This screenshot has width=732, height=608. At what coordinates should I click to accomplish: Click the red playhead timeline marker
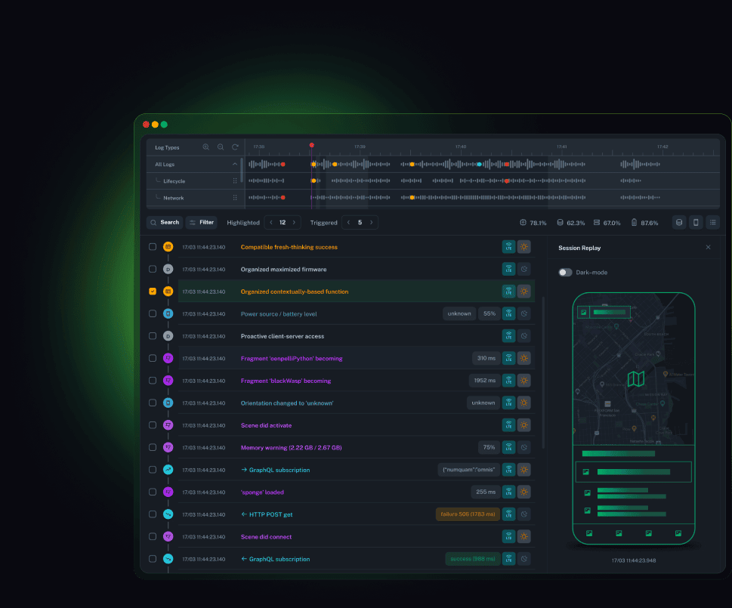[x=311, y=145]
